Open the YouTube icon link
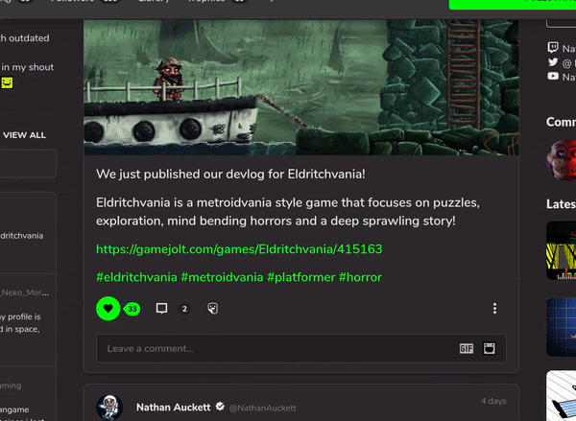Screen dimensions: 576x421 coord(553,77)
